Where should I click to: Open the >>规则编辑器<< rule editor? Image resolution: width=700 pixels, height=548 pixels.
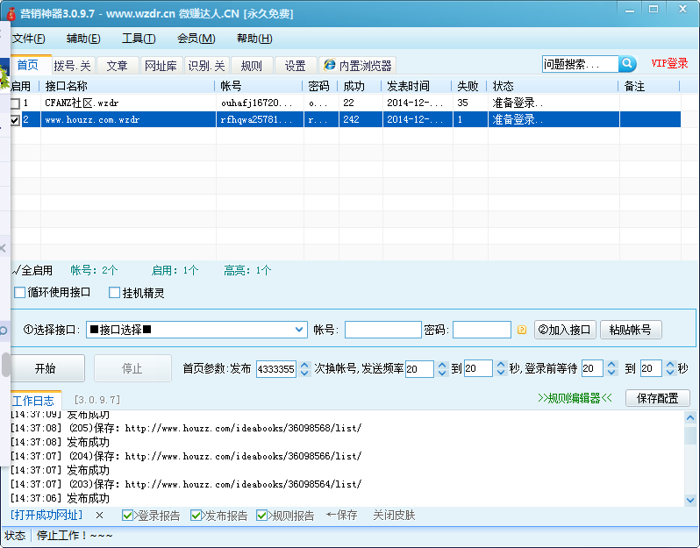(x=575, y=398)
